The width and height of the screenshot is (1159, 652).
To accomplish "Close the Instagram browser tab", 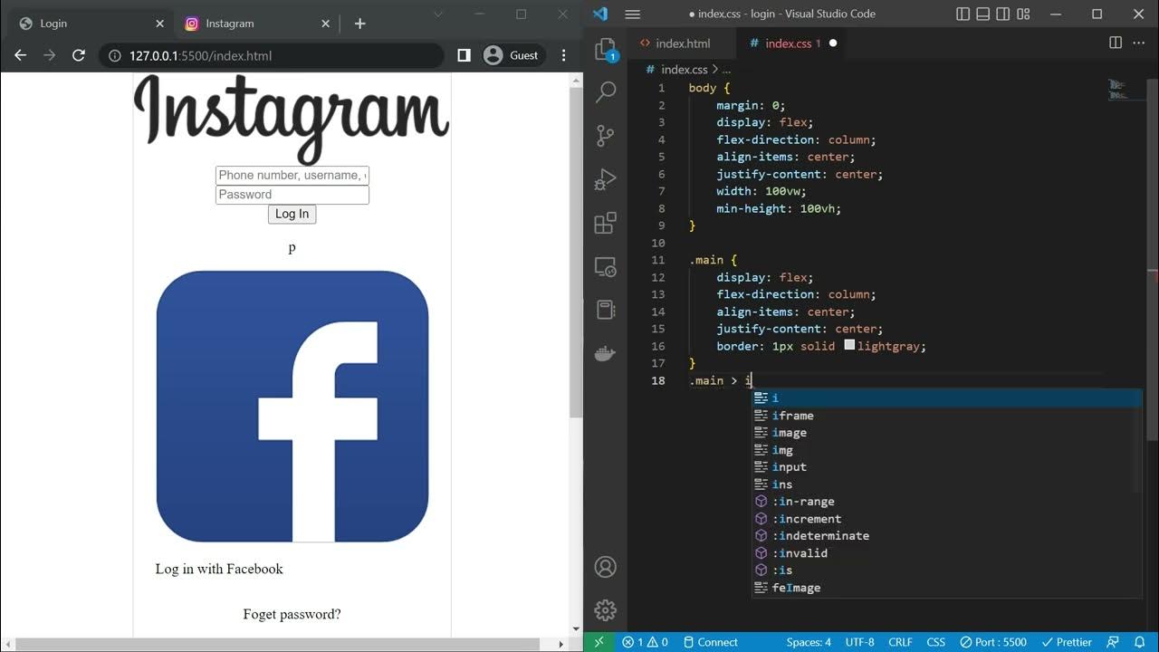I will point(324,24).
